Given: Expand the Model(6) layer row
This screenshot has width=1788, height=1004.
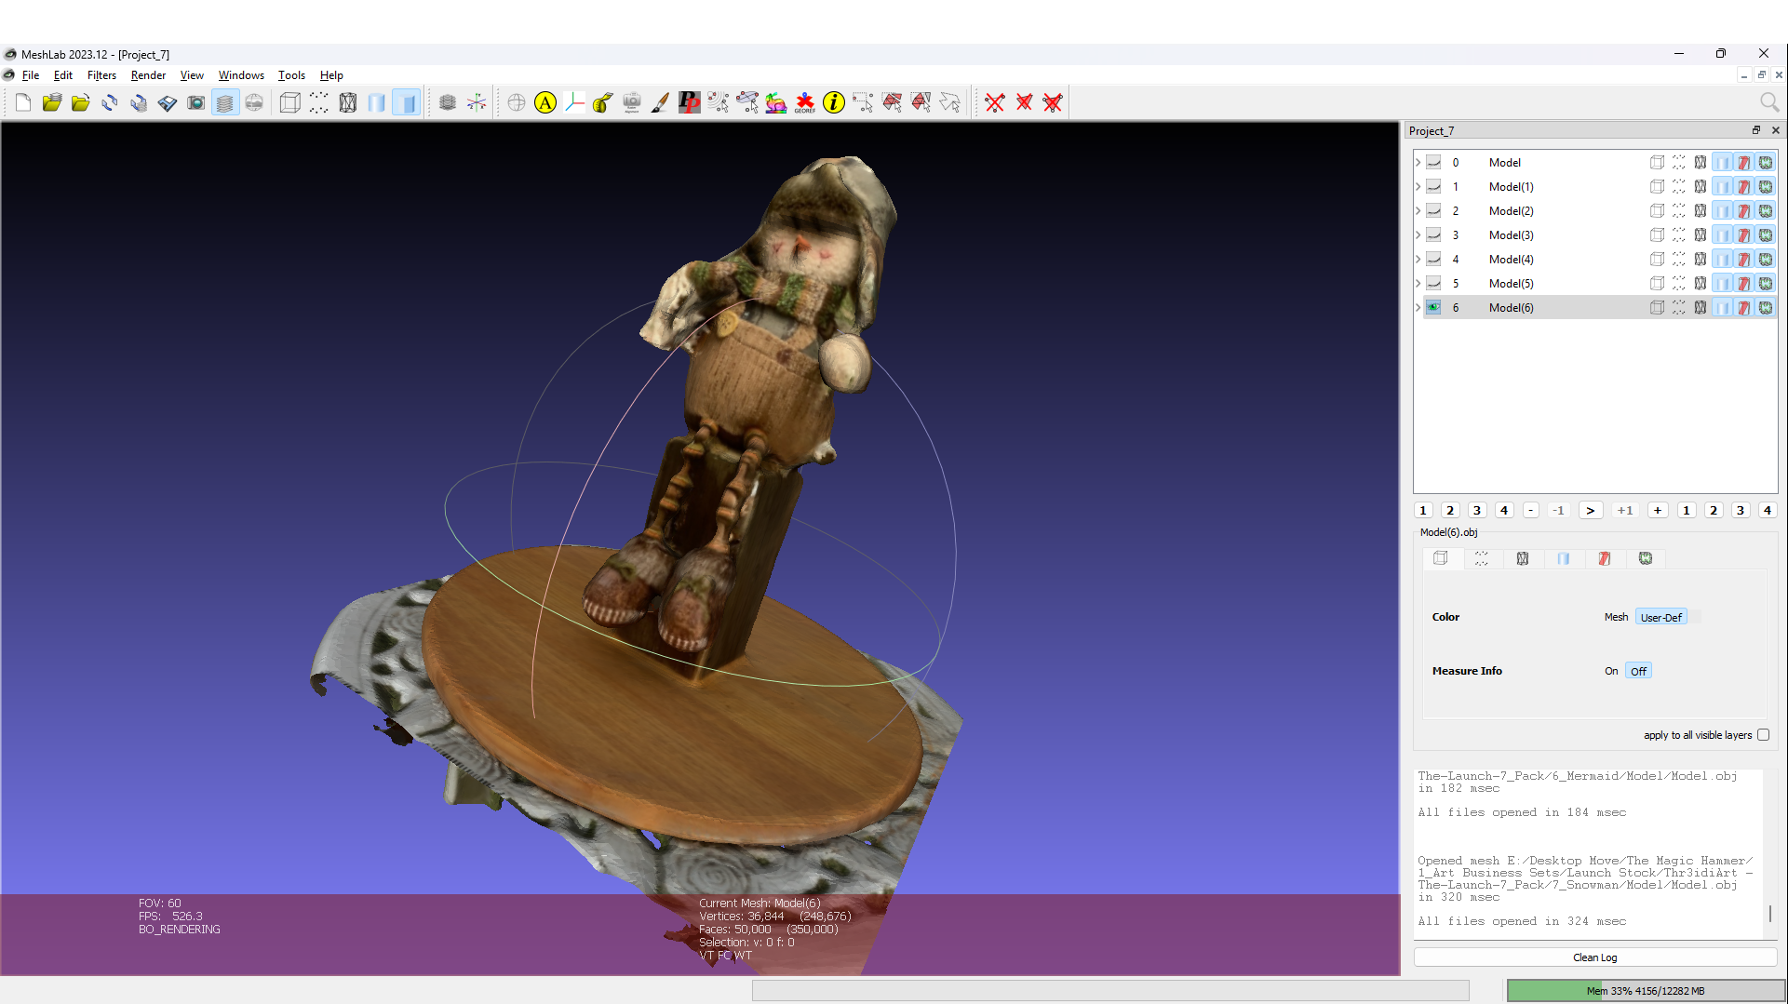Looking at the screenshot, I should click(1418, 308).
